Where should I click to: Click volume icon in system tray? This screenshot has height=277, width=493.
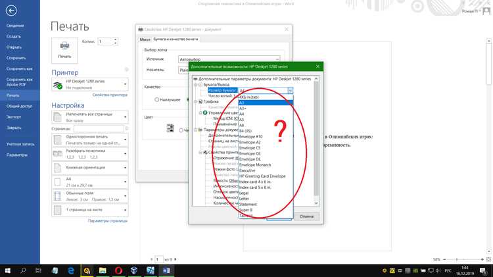pyautogui.click(x=438, y=270)
